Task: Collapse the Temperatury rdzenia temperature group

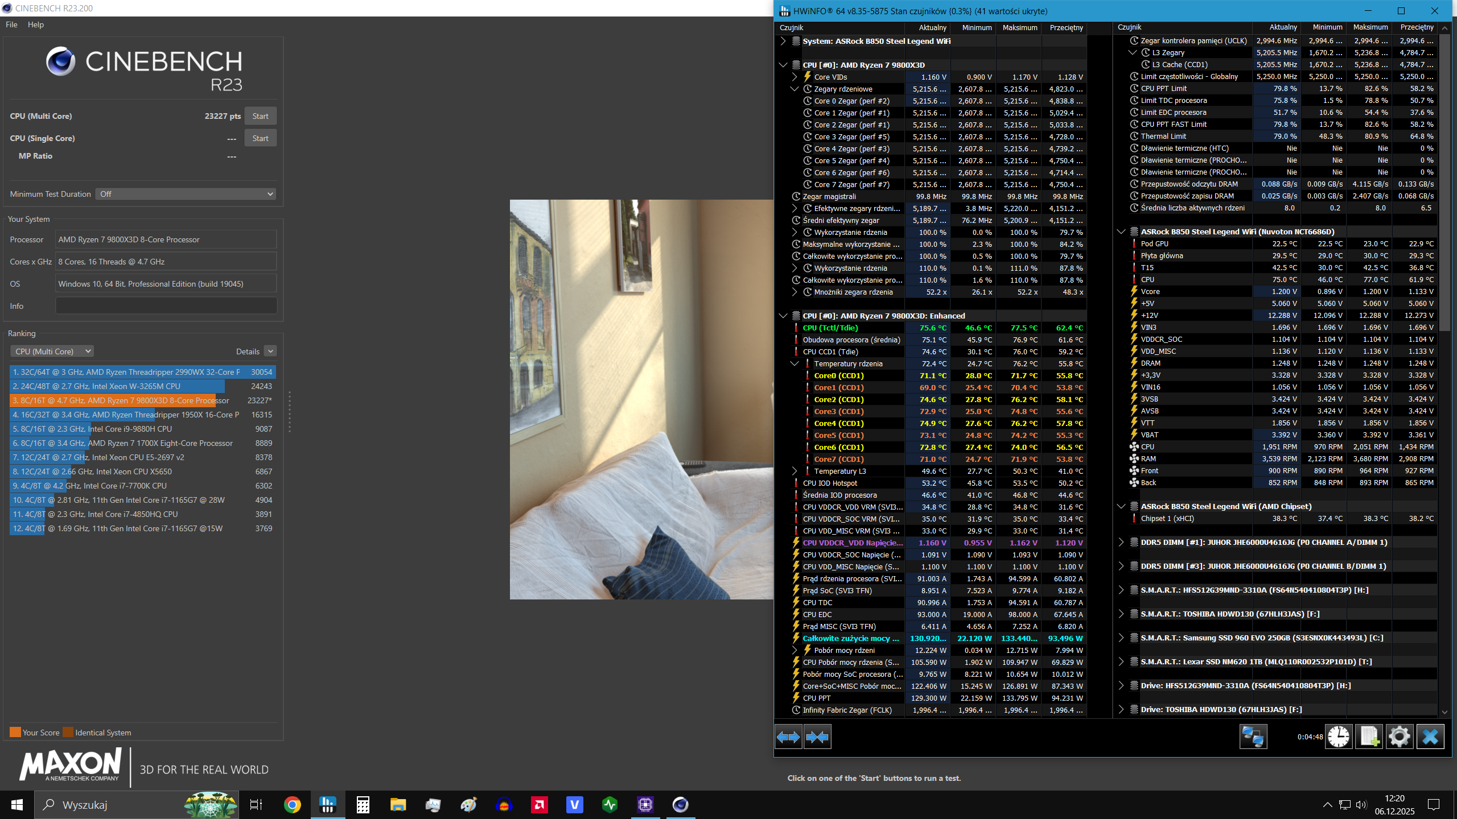Action: click(795, 364)
